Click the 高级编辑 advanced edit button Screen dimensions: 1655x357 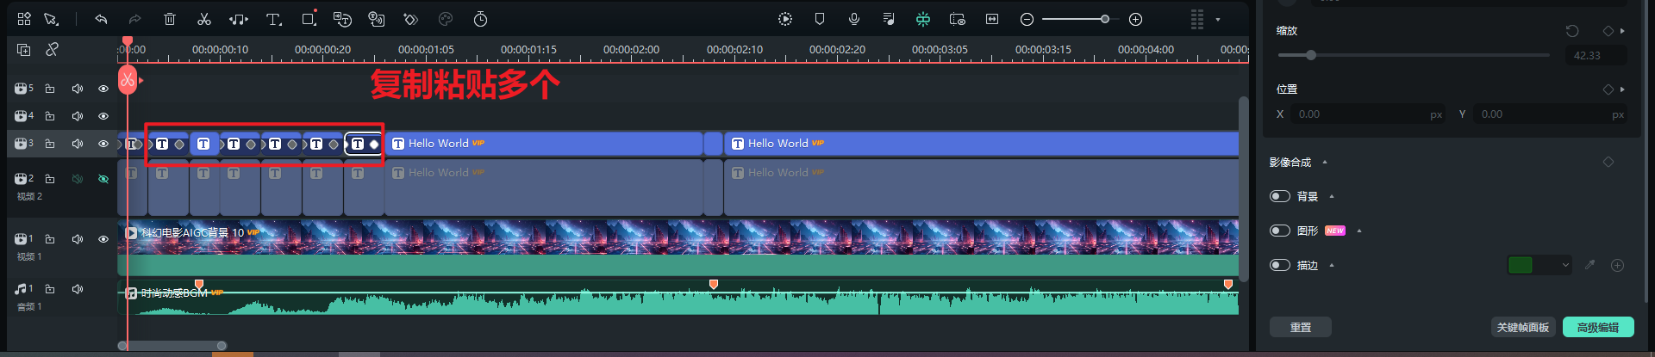point(1597,327)
